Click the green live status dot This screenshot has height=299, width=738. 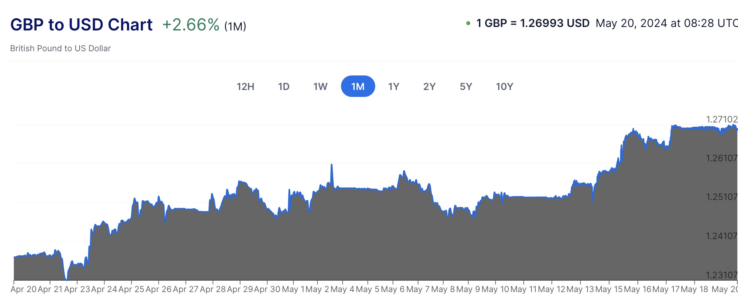click(x=468, y=24)
